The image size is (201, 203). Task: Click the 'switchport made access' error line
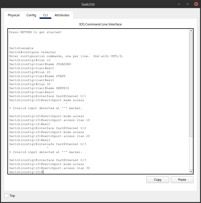[x=47, y=100]
